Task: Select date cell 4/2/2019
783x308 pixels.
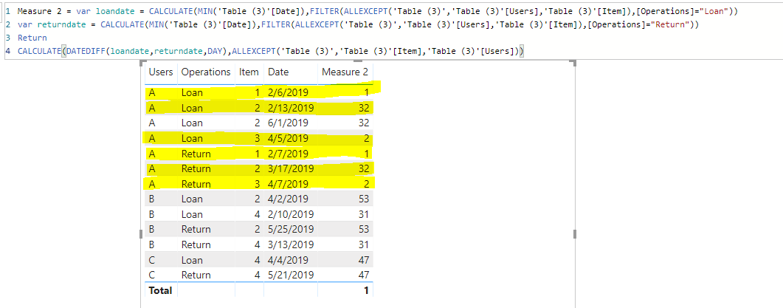Action: coord(288,199)
